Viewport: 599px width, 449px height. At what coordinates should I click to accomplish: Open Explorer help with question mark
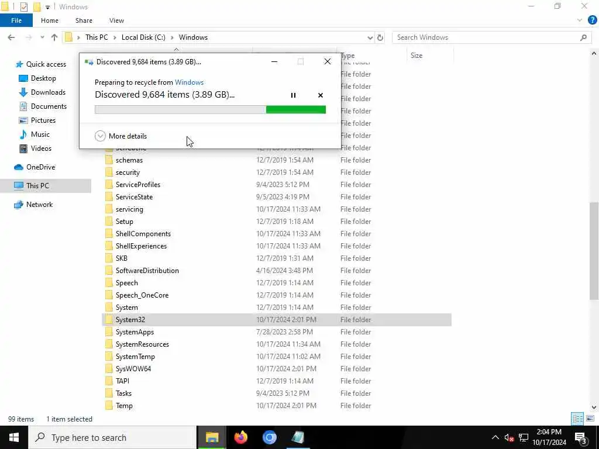pos(592,20)
